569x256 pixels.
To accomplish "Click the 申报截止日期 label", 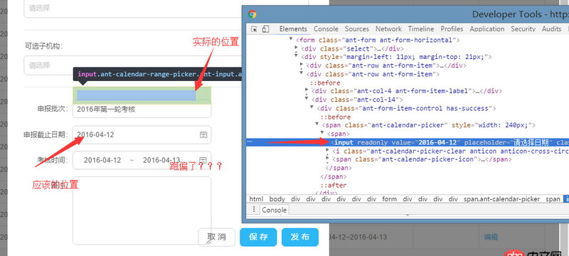I will click(46, 135).
